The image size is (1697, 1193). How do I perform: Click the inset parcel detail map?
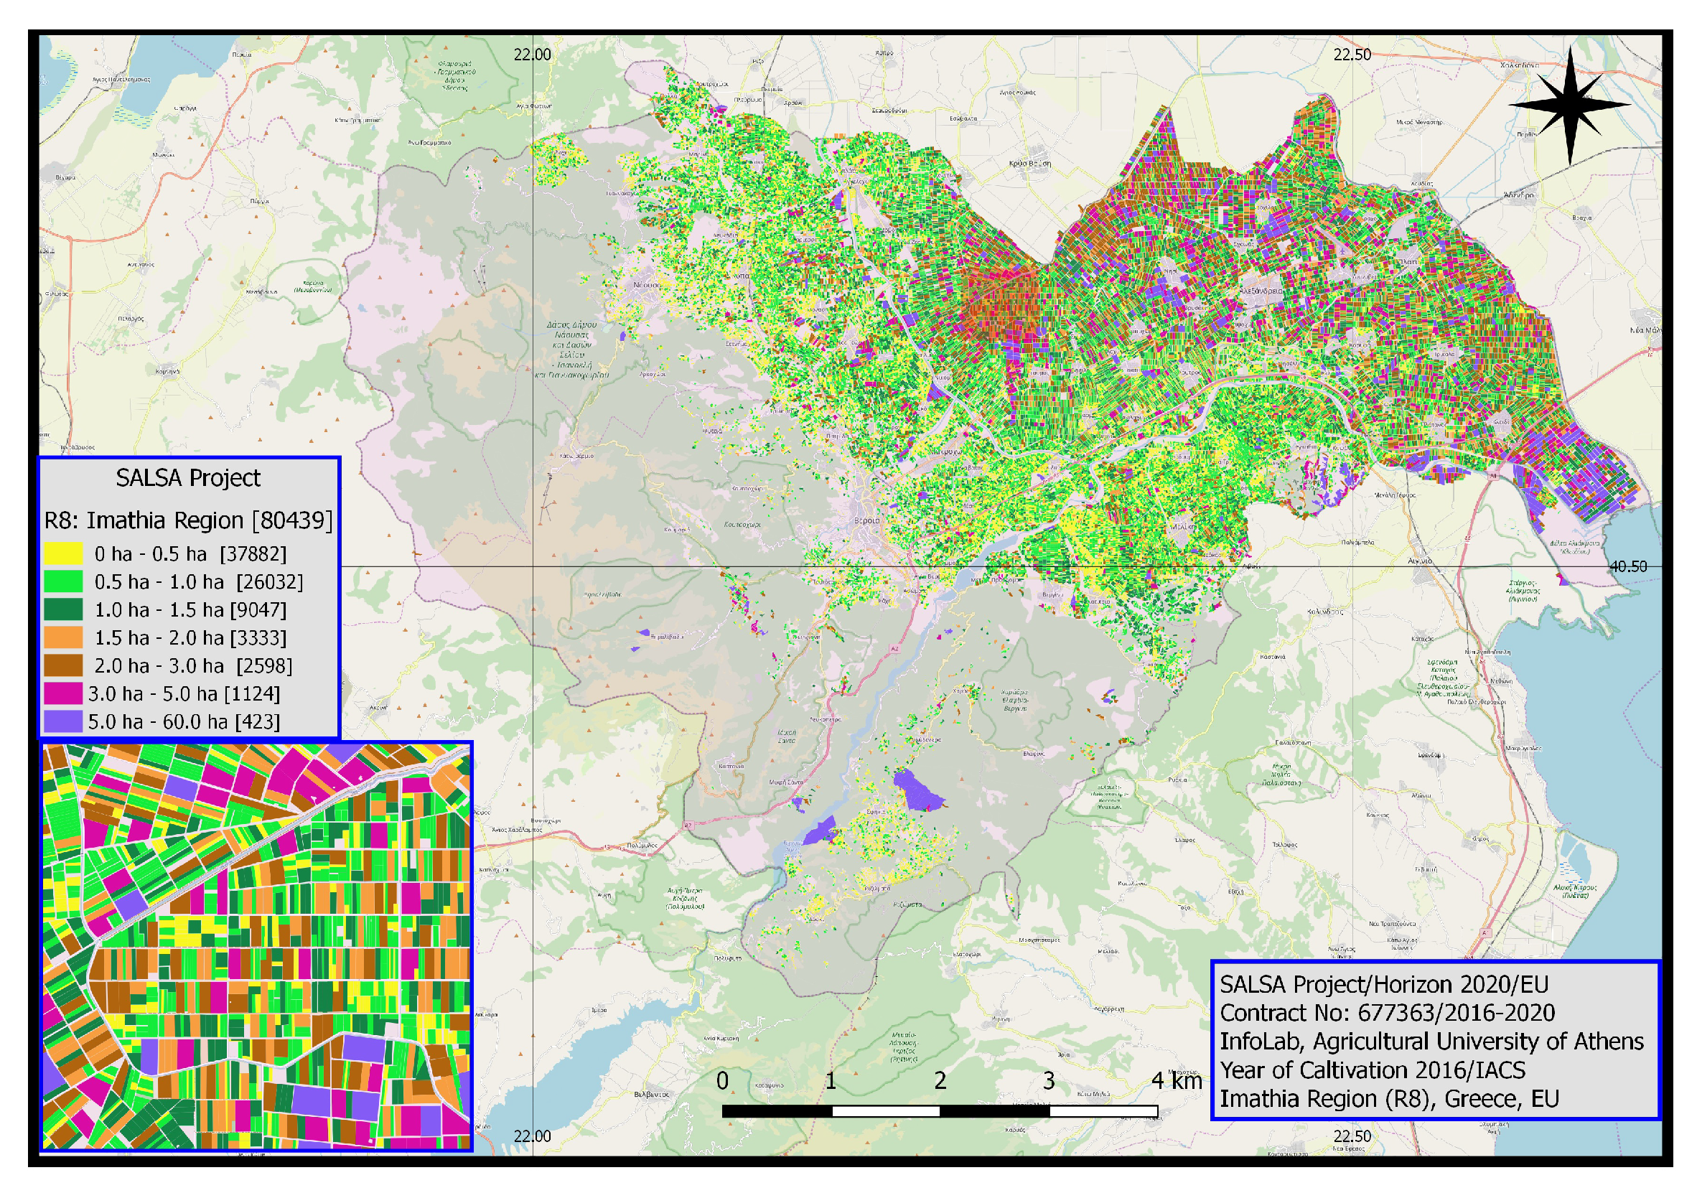256,947
